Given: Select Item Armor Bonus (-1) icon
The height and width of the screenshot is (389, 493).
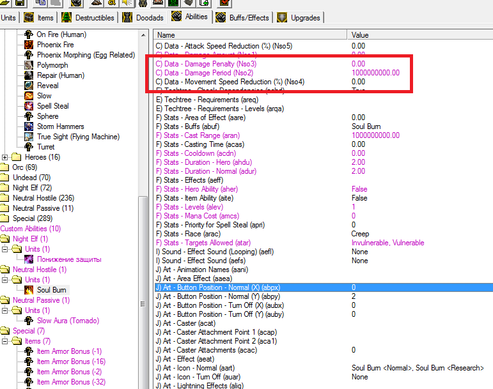Looking at the screenshot, I should click(29, 351).
